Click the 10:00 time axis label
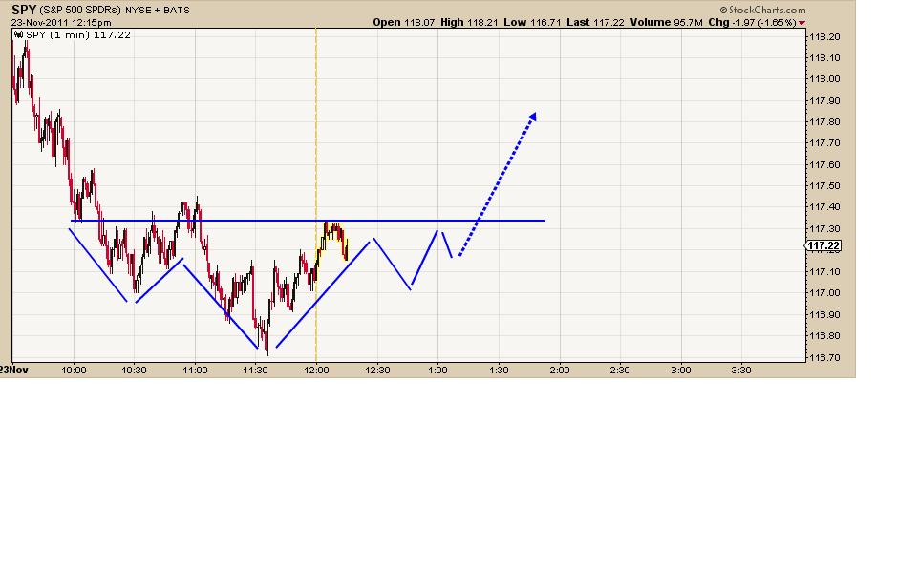Screen dimensions: 917x573 pyautogui.click(x=74, y=371)
